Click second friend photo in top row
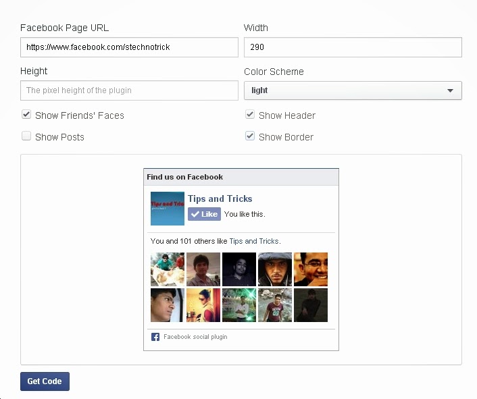Screen dimensions: 477x399 click(x=203, y=269)
